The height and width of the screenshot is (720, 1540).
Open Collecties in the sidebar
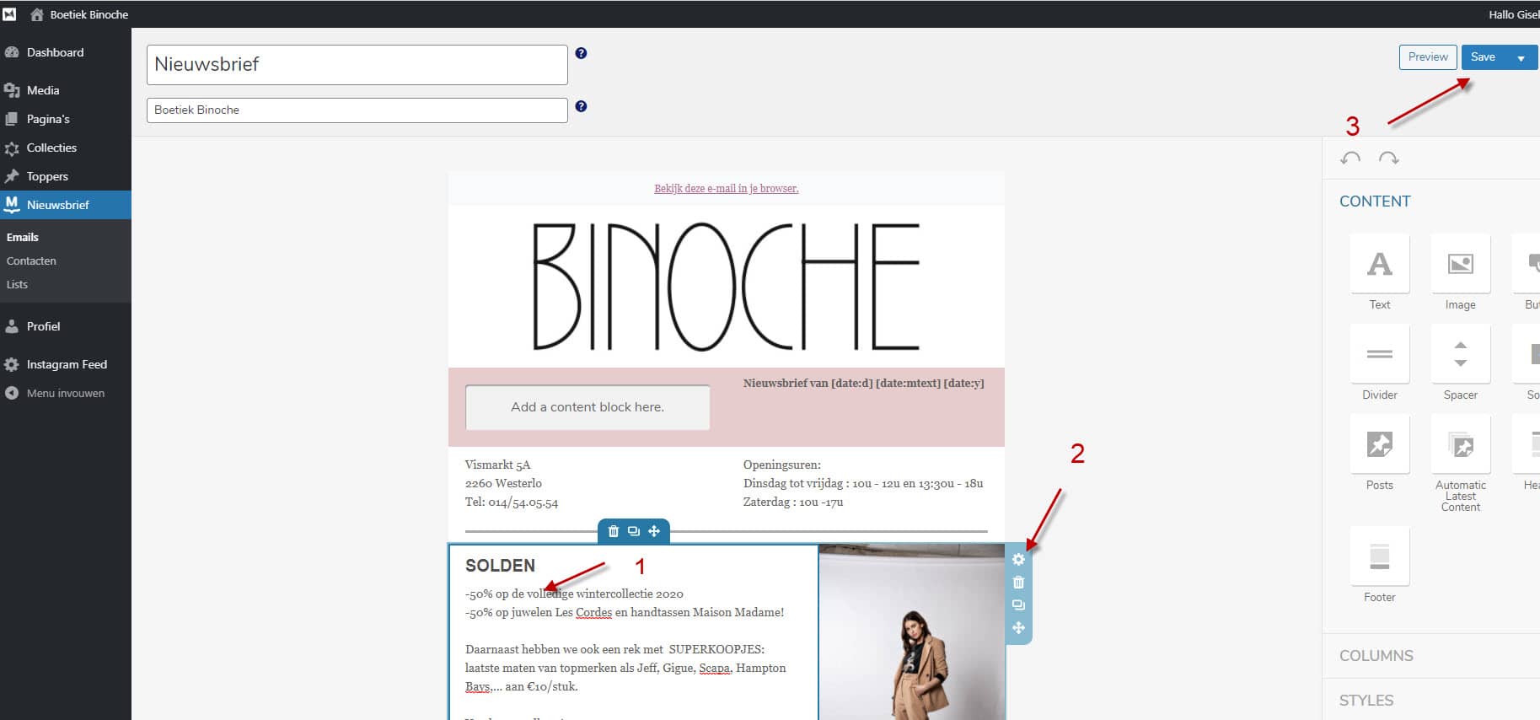[x=51, y=148]
